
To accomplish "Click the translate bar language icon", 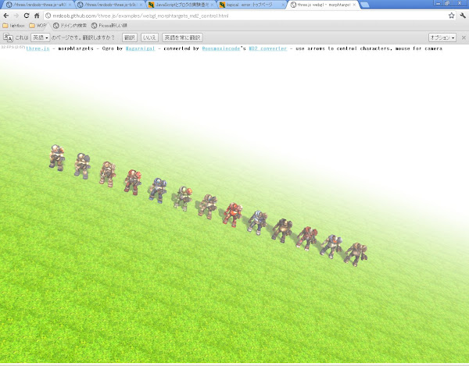I will pos(8,37).
